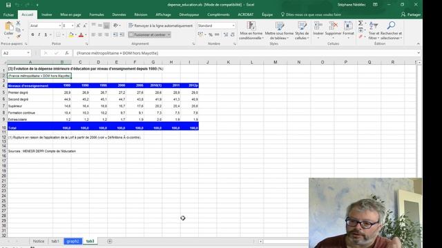Increase font size with large A icon
Screen dimensions: 442x248
click(78, 25)
